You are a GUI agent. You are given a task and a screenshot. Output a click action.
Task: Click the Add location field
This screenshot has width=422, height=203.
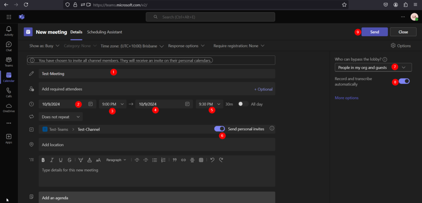[x=157, y=145]
